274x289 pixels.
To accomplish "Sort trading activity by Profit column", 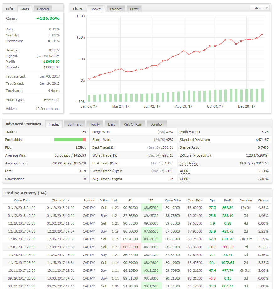I will point(228,200).
